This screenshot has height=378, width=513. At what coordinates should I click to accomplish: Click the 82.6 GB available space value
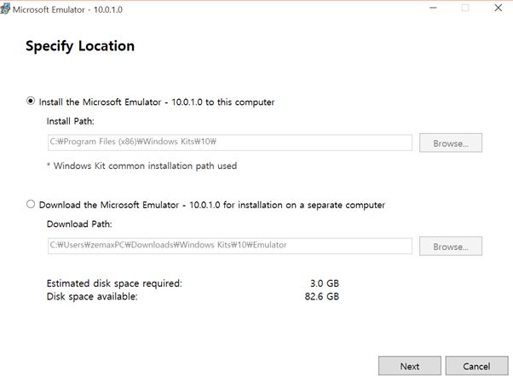322,296
